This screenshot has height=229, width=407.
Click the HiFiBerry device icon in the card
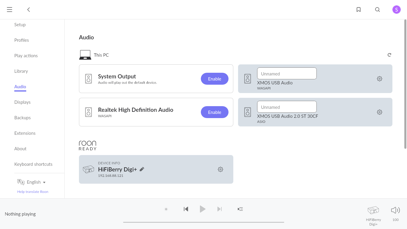88,169
